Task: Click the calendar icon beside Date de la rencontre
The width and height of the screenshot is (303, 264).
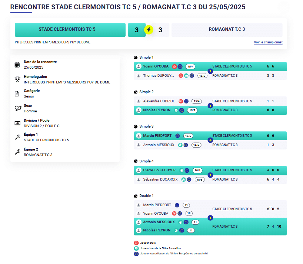Action: pos(17,65)
